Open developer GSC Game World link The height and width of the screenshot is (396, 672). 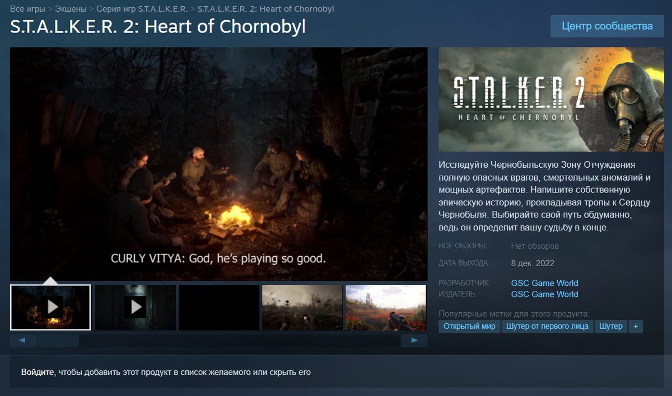(544, 283)
